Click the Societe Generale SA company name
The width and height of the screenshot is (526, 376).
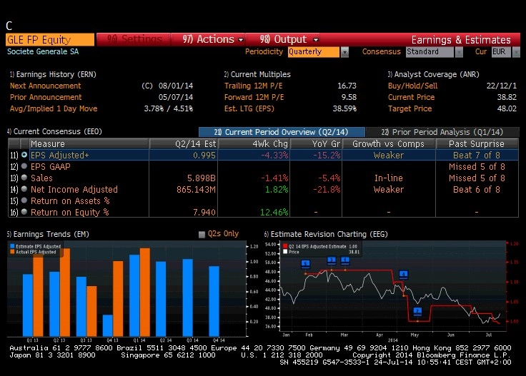click(43, 51)
